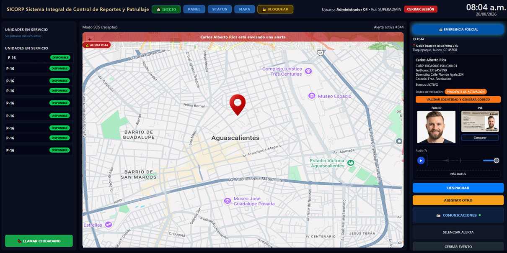Viewport: 507px width, 253px height.
Task: Click SILENCIAR ALERTA
Action: pos(458,232)
